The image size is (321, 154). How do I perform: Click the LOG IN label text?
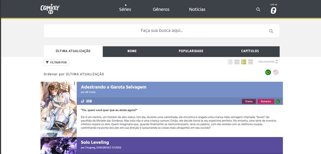[x=273, y=4]
